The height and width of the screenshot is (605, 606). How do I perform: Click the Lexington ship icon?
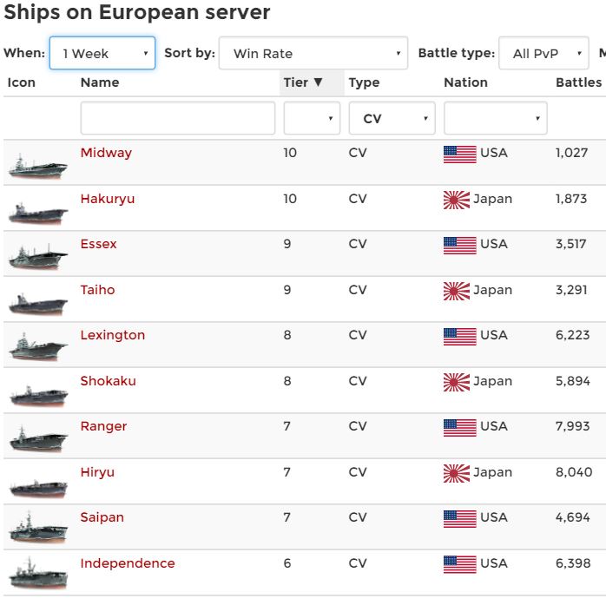click(37, 348)
